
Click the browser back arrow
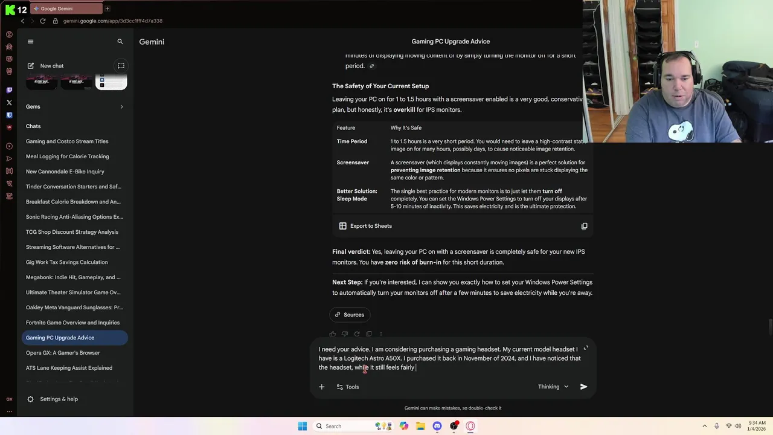[x=22, y=21]
